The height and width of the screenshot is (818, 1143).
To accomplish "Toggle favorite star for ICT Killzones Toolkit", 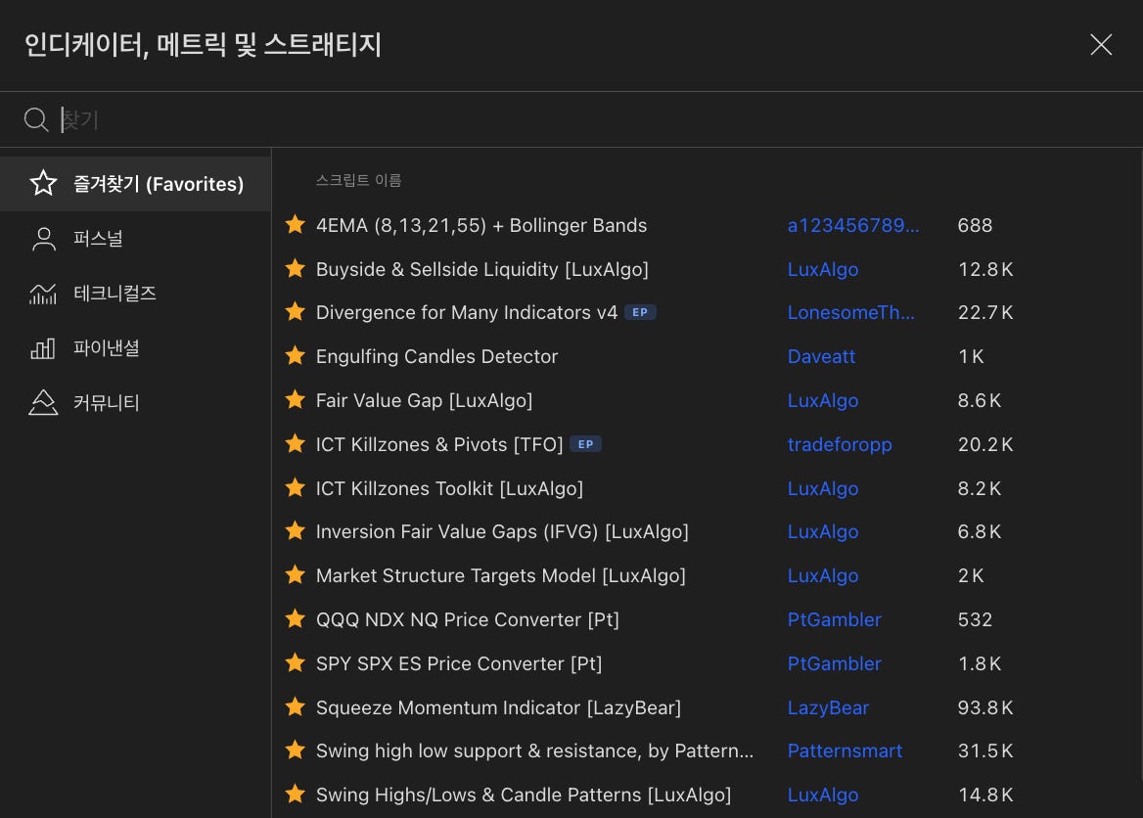I will (x=296, y=487).
